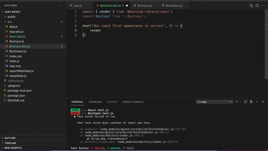Click the braces icon beside package.json

5,95
